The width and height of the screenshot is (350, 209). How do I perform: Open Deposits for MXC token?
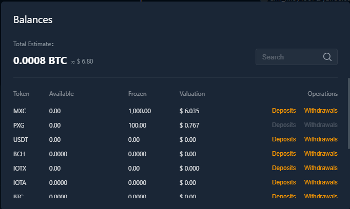tap(284, 111)
